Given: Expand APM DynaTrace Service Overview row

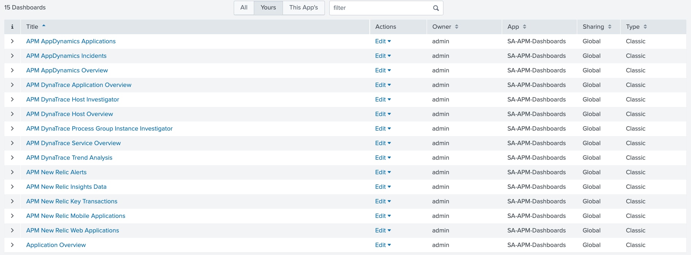Looking at the screenshot, I should pyautogui.click(x=12, y=143).
